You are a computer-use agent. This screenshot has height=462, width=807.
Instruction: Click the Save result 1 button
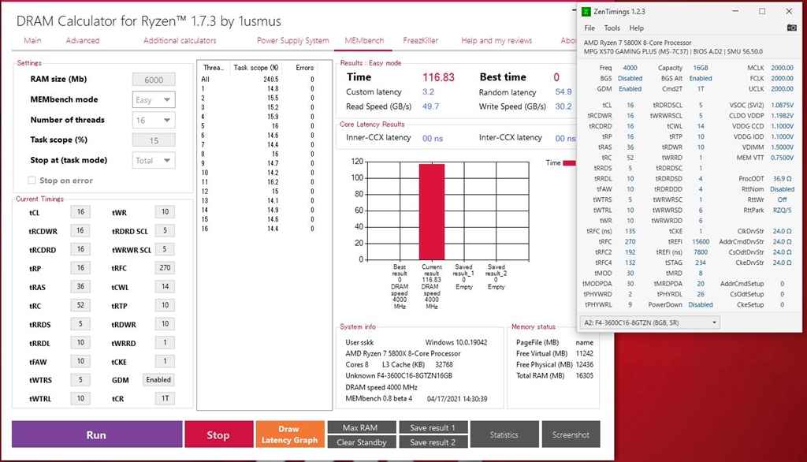pos(433,427)
